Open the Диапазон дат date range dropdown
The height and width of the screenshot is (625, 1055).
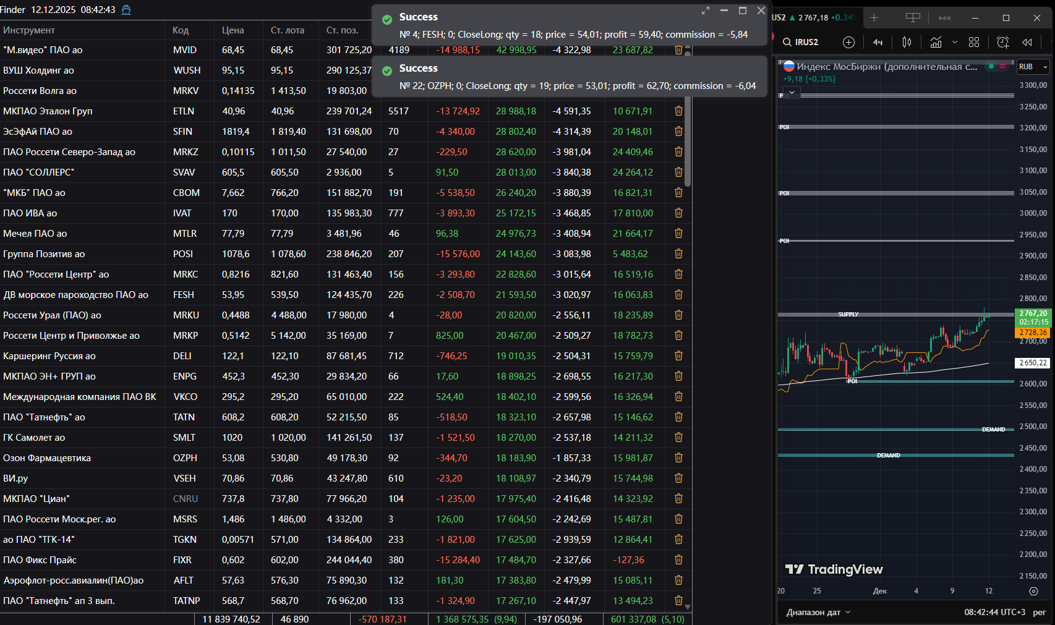click(818, 612)
